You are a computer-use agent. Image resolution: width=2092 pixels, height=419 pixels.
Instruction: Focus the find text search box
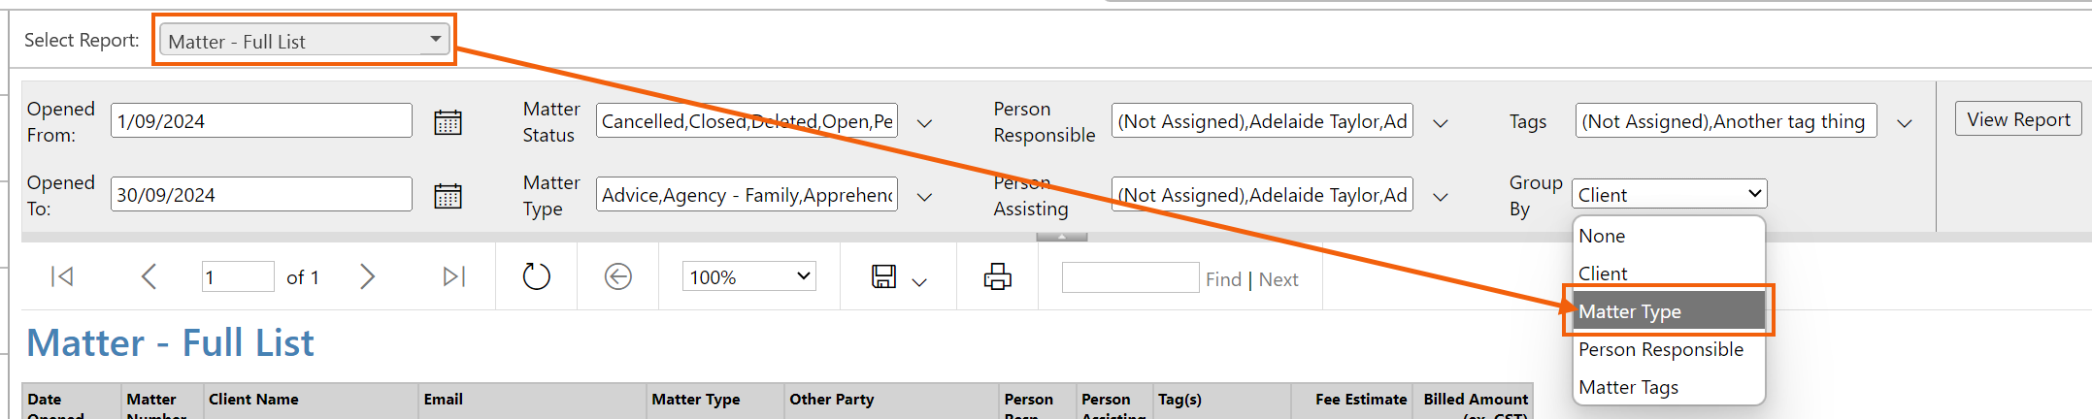pos(1130,277)
